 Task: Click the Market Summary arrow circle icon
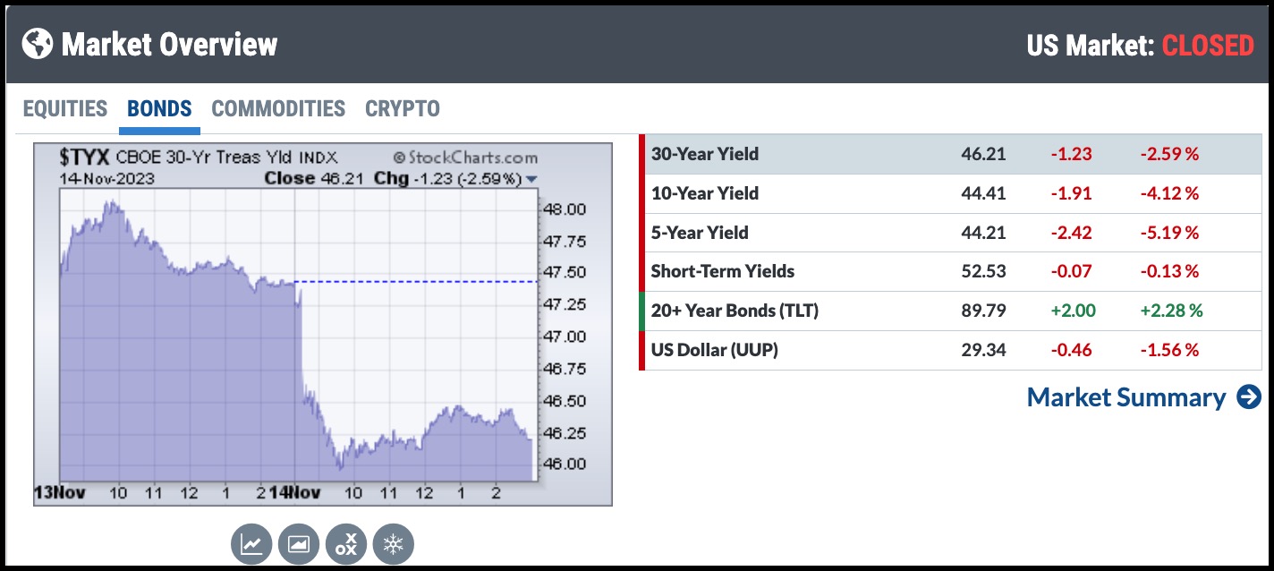pyautogui.click(x=1249, y=397)
